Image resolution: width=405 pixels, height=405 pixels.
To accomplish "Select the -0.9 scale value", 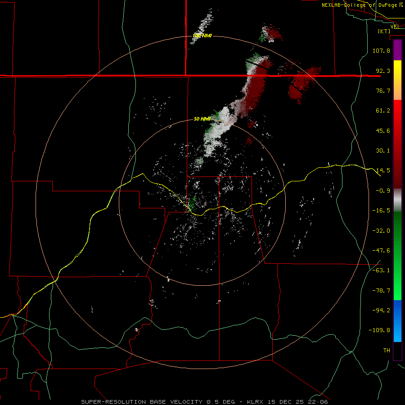I will [383, 191].
